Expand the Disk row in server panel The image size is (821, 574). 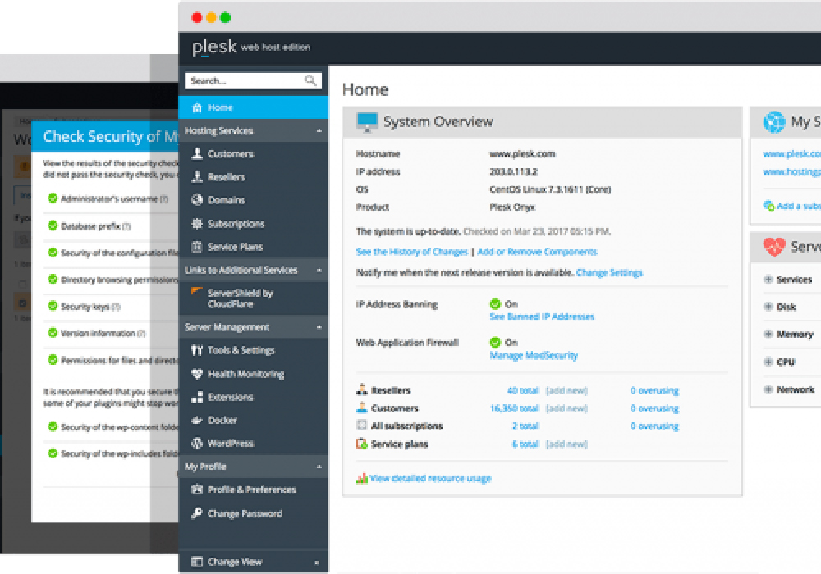768,307
